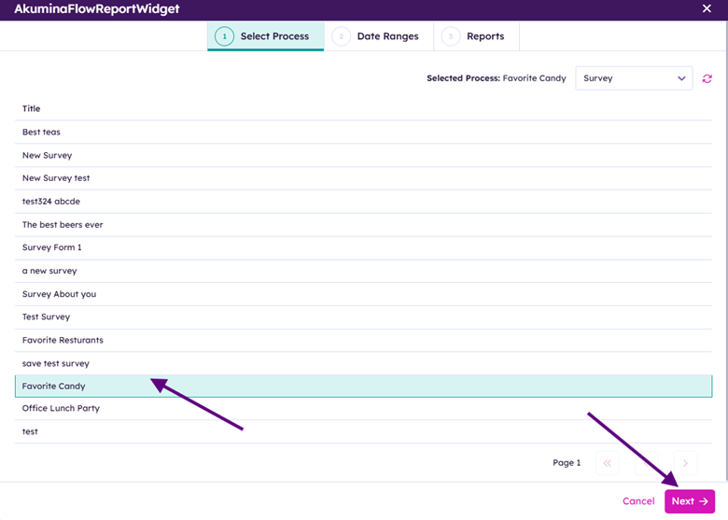Select the Best teas row

tap(363, 132)
